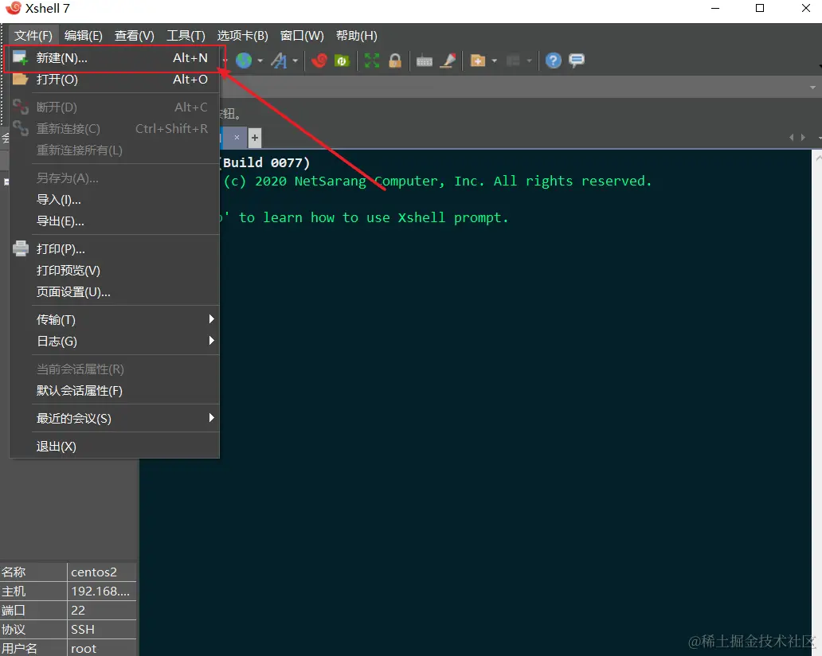822x656 pixels.
Task: Select 导出(E)... menu entry
Action: 114,221
